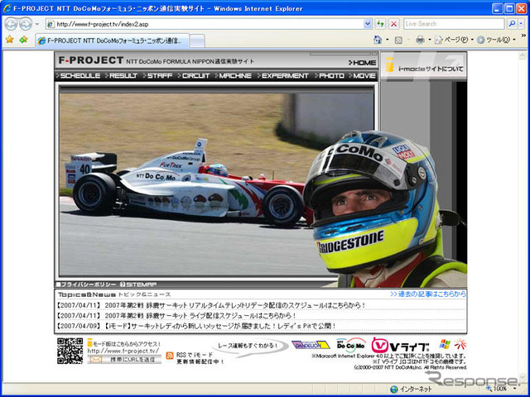Open the SCHEDULE nav item

point(79,75)
